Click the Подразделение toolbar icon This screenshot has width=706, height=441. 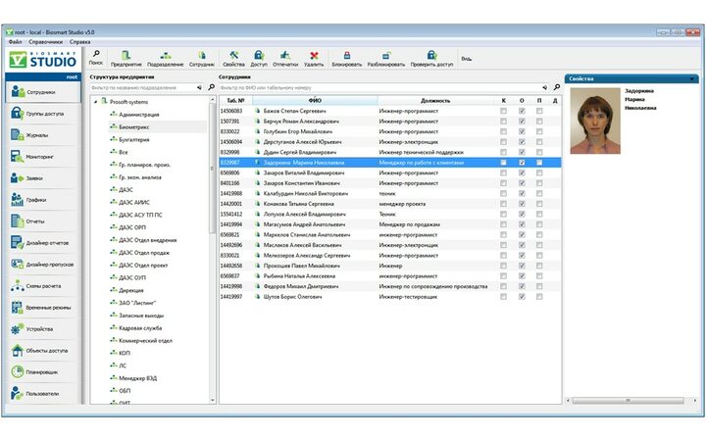tap(165, 56)
